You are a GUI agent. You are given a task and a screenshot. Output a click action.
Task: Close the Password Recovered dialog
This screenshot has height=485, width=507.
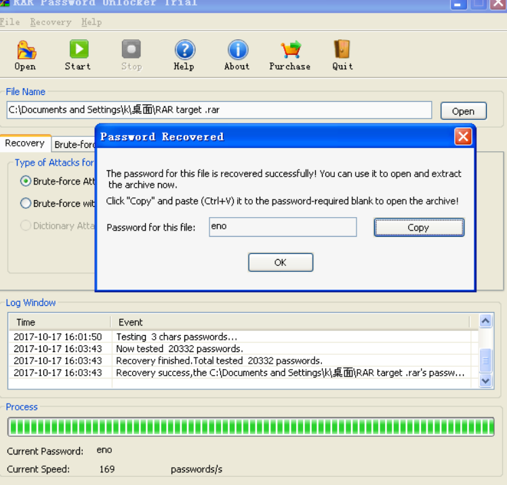(x=463, y=136)
